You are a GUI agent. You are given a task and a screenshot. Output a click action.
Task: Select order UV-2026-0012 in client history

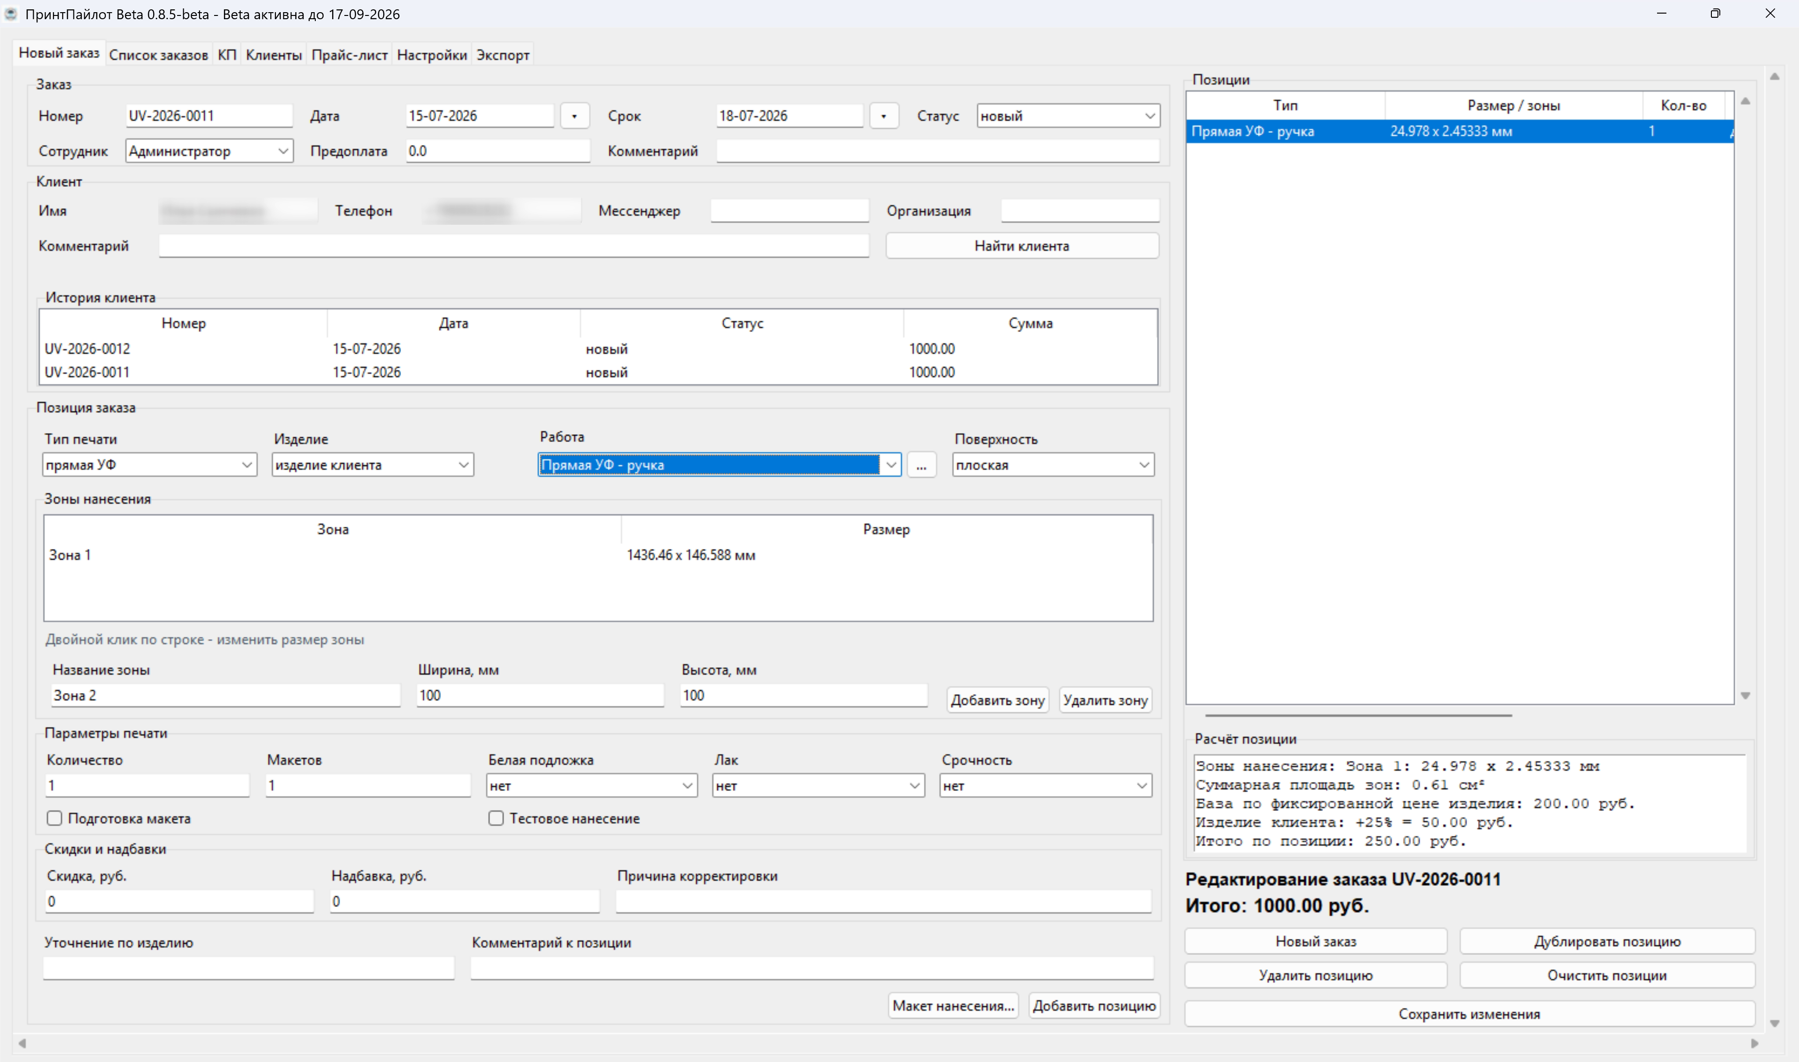click(x=598, y=349)
